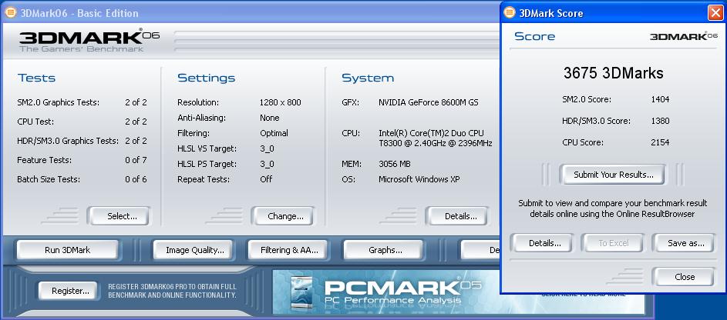Screen dimensions: 727x320
Task: Click the MEM value 3056 MB
Action: click(394, 164)
